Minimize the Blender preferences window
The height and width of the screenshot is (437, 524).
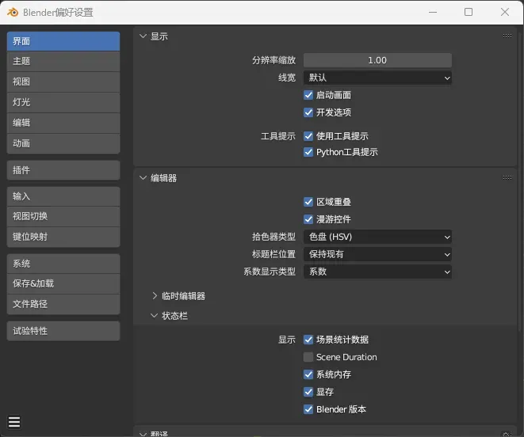(x=433, y=12)
